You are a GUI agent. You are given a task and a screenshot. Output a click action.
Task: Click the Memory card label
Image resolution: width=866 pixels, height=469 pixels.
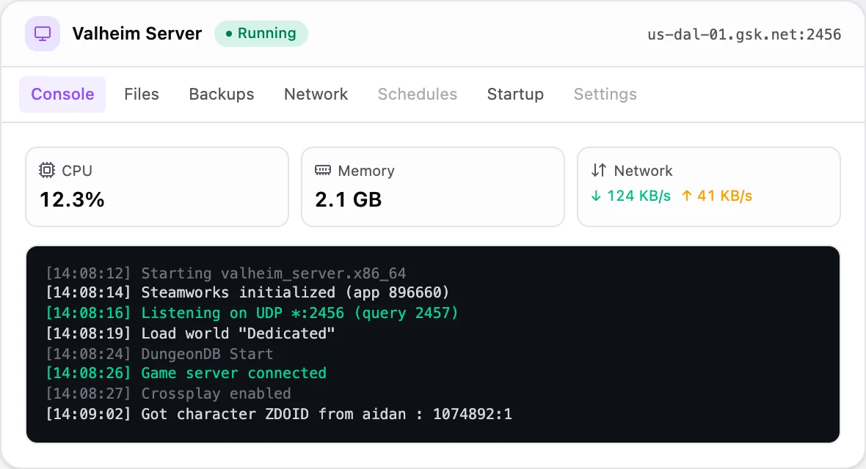pos(366,171)
